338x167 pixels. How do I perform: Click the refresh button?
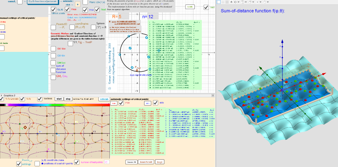pyautogui.click(x=104, y=99)
